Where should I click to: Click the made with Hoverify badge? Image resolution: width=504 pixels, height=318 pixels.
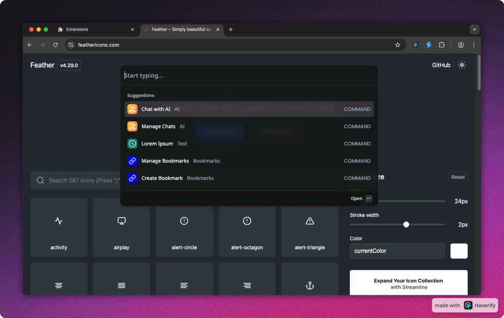coord(465,305)
